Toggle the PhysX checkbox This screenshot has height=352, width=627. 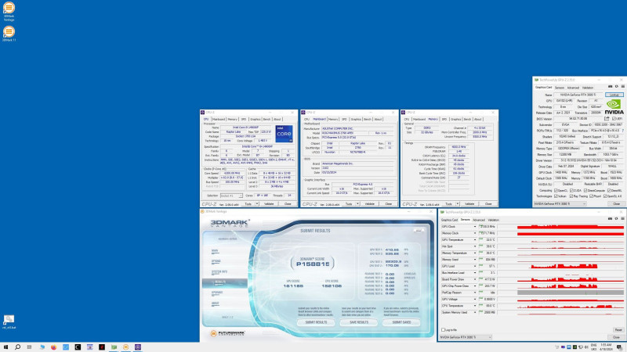(592, 196)
